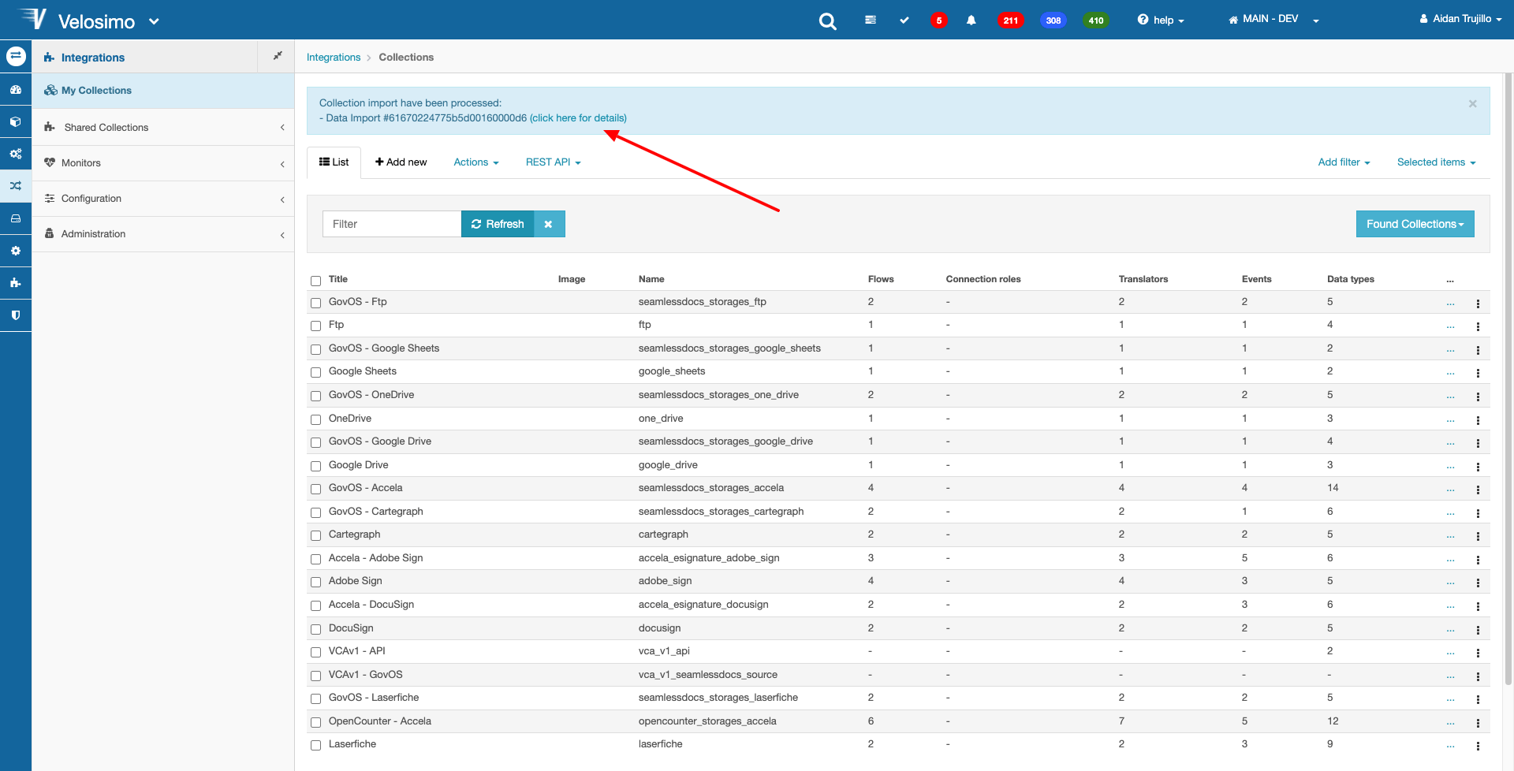The image size is (1514, 771).
Task: Open the Found Collections dropdown
Action: tap(1415, 224)
